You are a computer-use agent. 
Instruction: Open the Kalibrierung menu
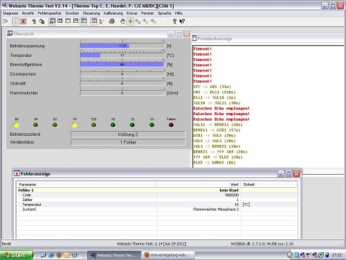113,13
